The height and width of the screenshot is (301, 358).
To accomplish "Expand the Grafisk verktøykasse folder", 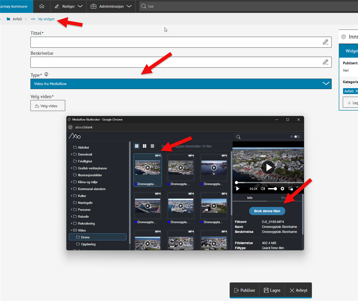I will [72, 168].
